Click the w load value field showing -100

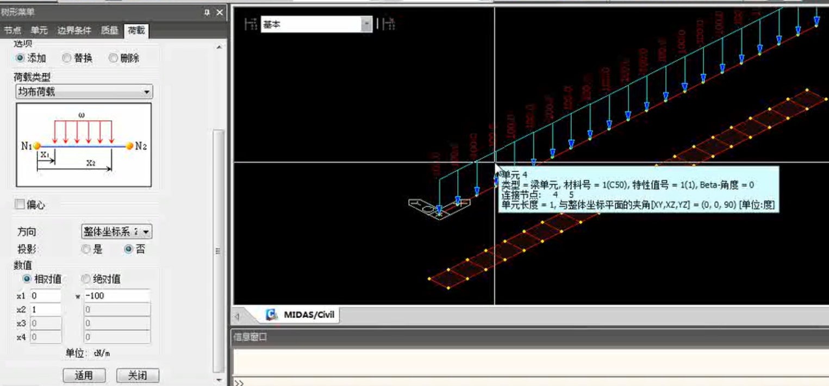tap(117, 296)
